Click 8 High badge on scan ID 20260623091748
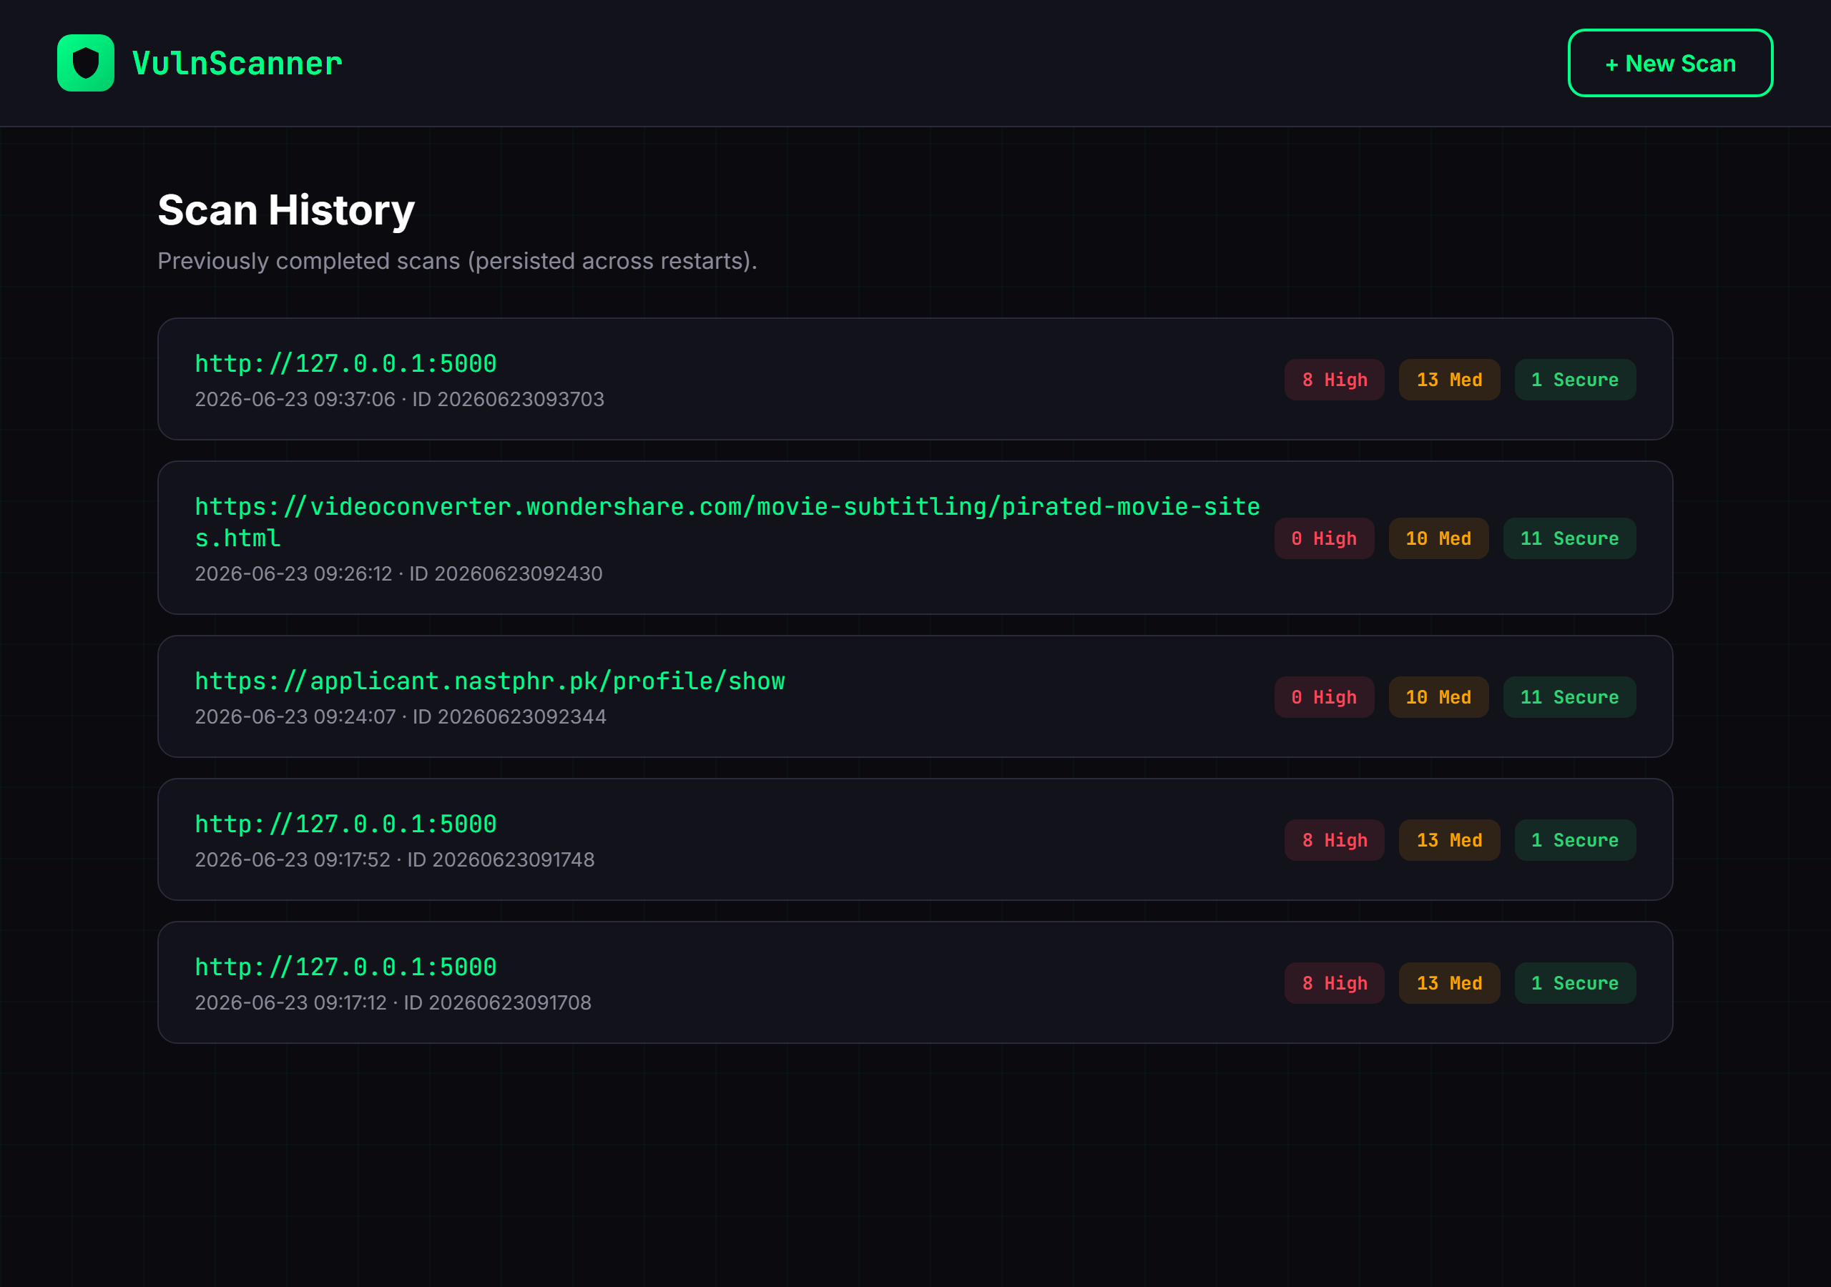This screenshot has width=1831, height=1287. point(1334,839)
